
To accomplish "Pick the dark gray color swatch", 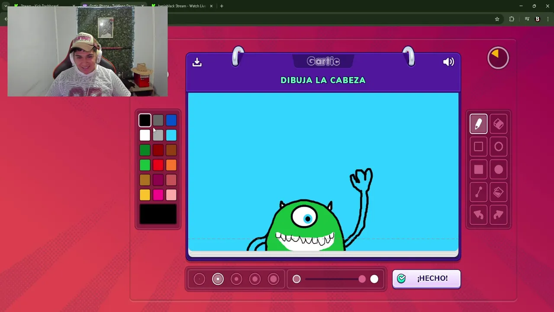I will (158, 120).
